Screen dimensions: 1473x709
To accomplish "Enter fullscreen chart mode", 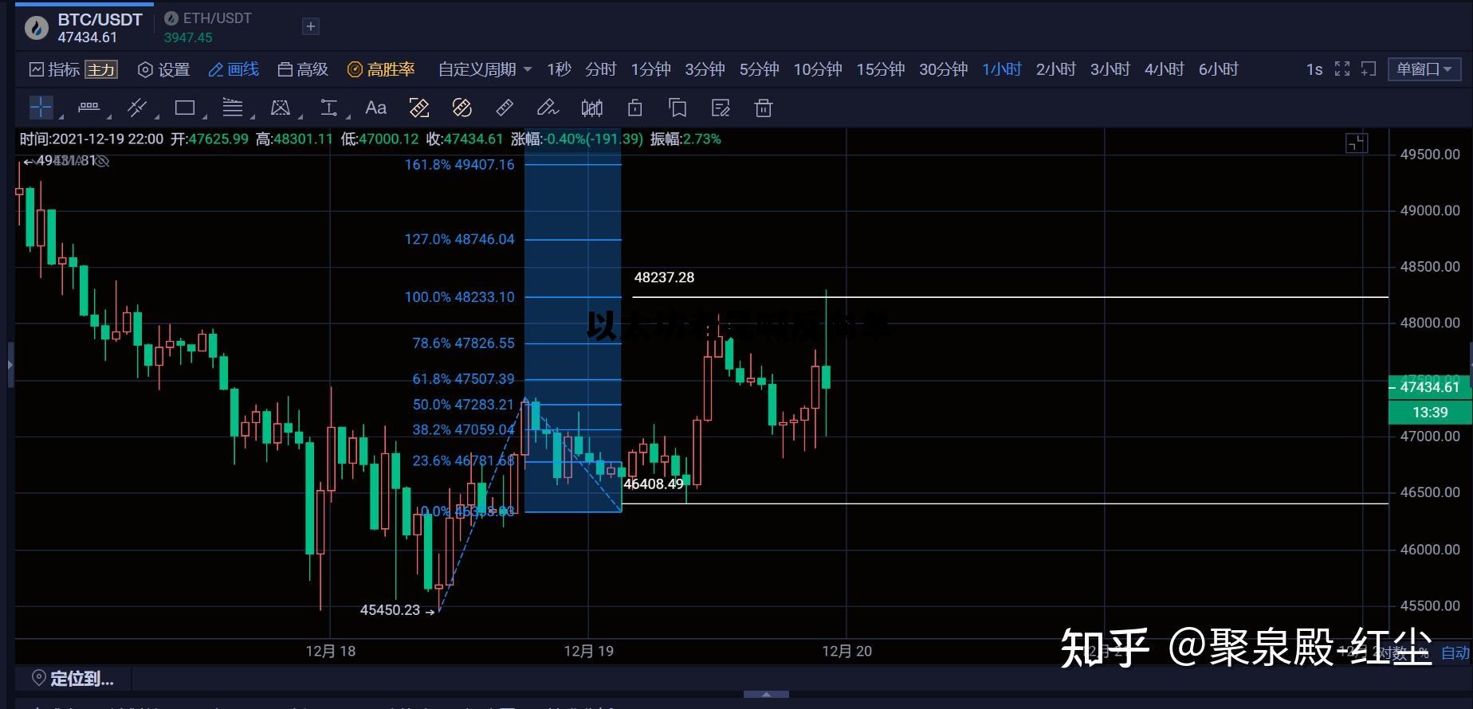I will pos(1342,69).
